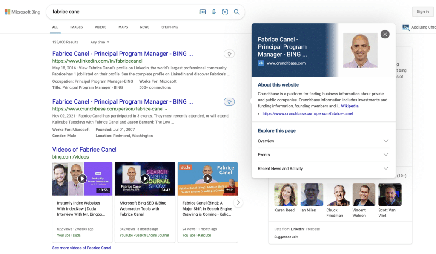Open Ian Niles's profile photo
Viewport: 436px width, 254px height.
click(312, 194)
